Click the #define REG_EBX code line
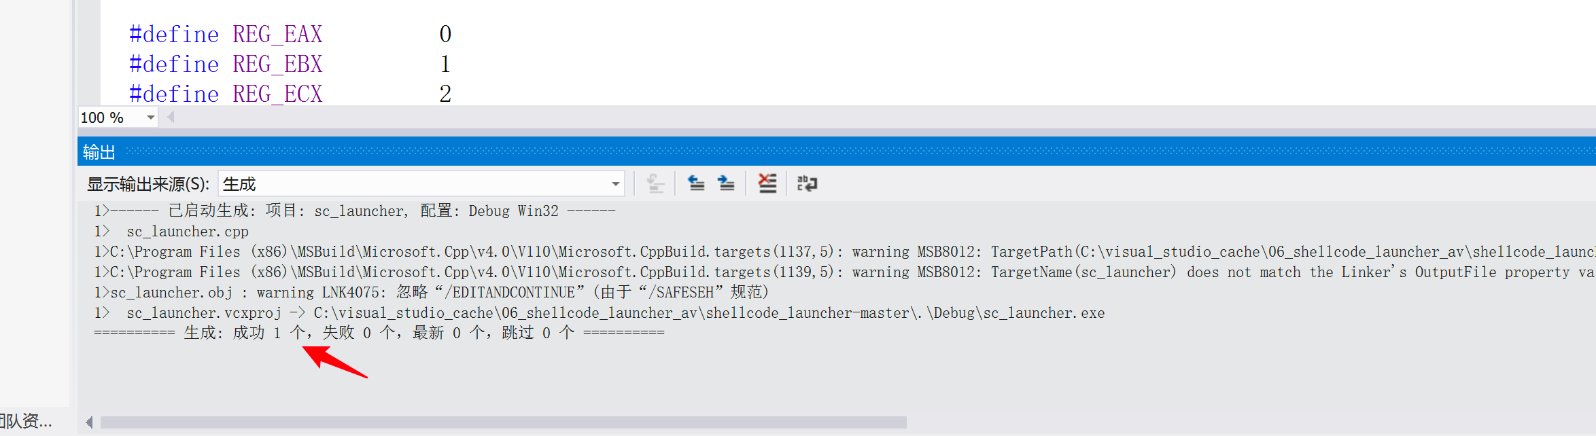 290,64
